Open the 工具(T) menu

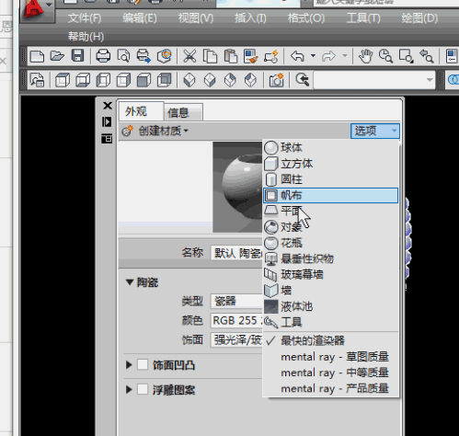363,18
